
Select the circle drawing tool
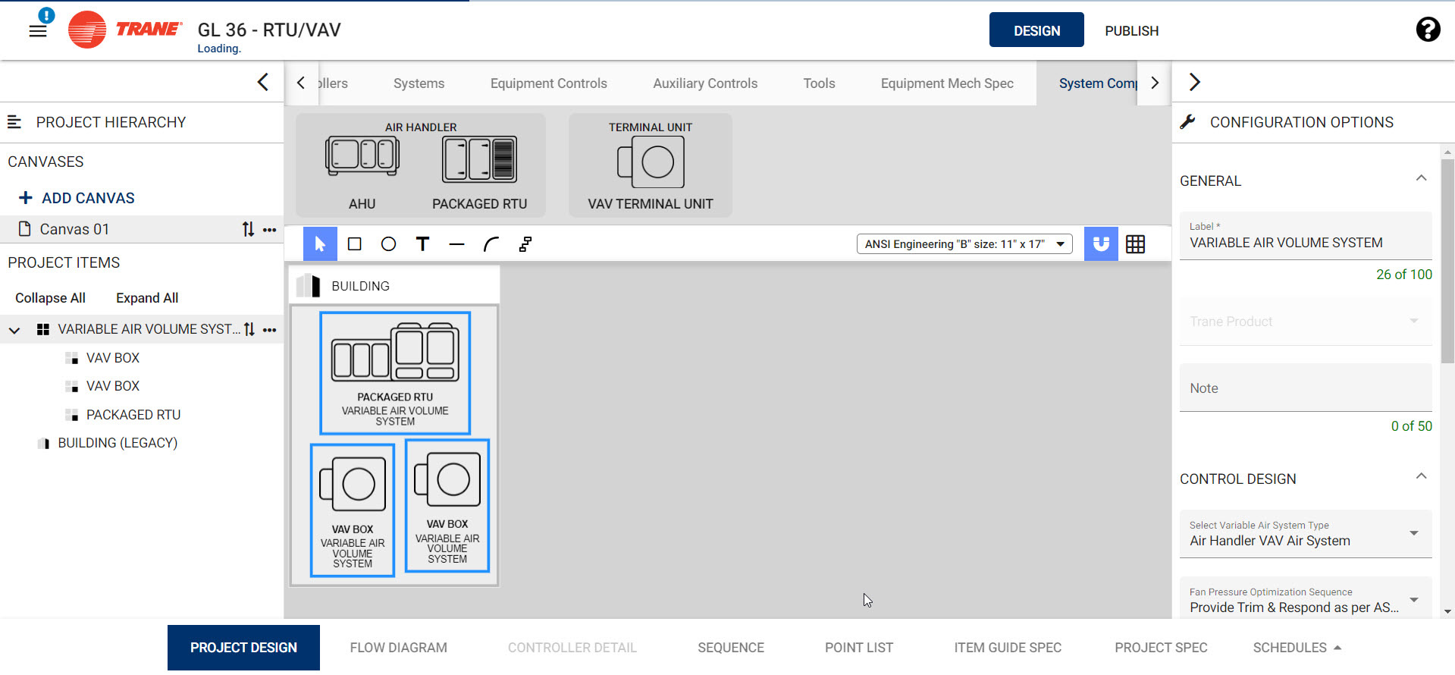[x=388, y=244]
